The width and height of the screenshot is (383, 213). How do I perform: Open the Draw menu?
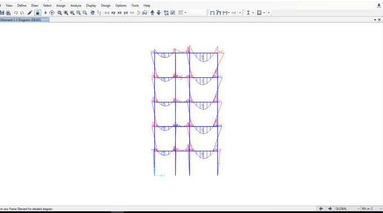[x=35, y=6]
